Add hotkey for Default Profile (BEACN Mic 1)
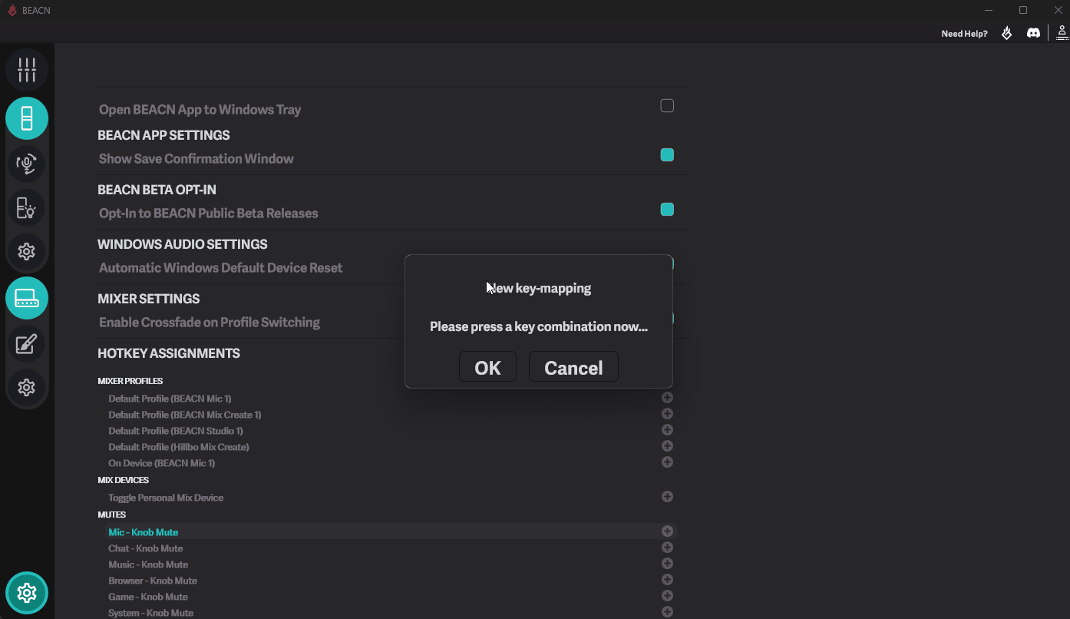 click(668, 398)
